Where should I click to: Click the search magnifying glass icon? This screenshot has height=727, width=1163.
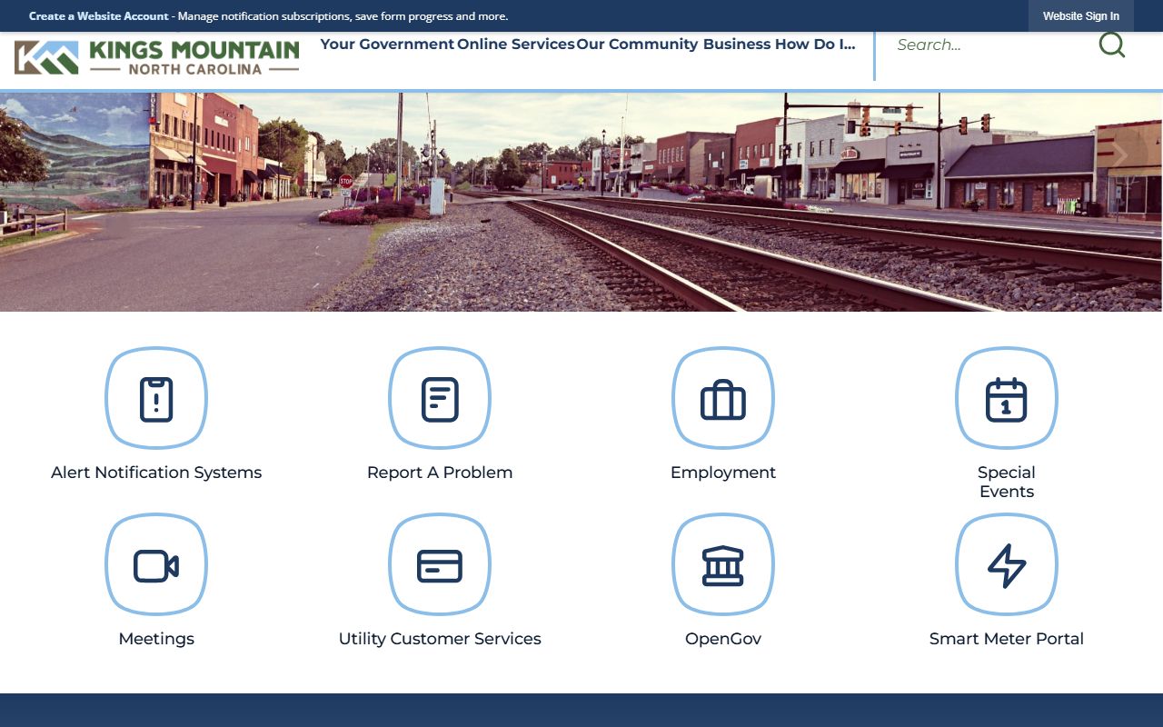tap(1112, 45)
